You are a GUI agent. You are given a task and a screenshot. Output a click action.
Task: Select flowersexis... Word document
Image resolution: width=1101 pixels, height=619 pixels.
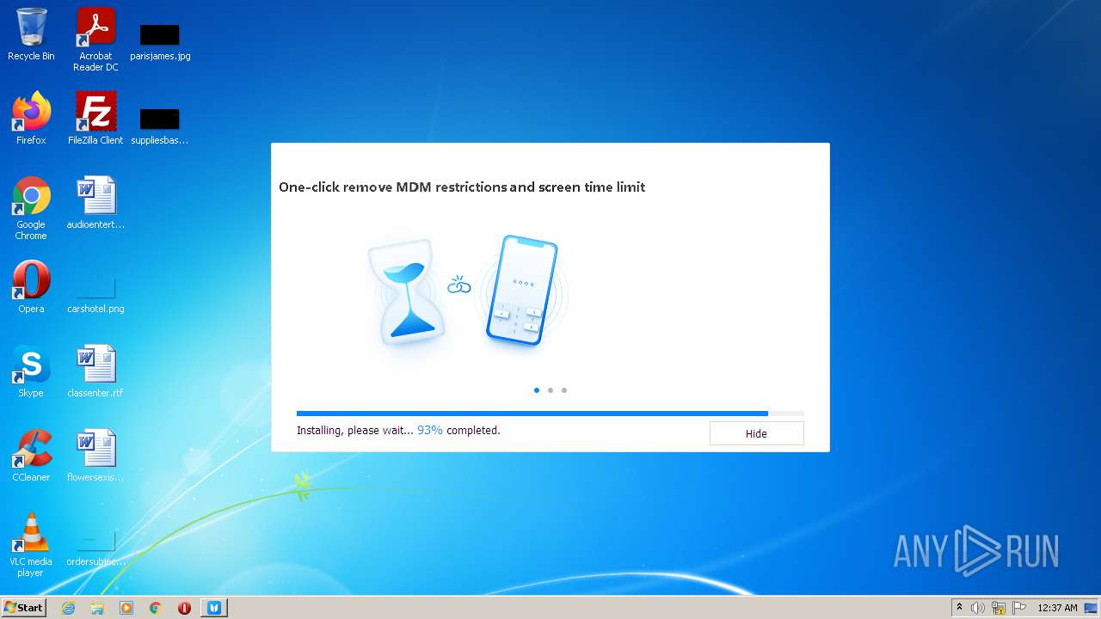[x=95, y=455]
